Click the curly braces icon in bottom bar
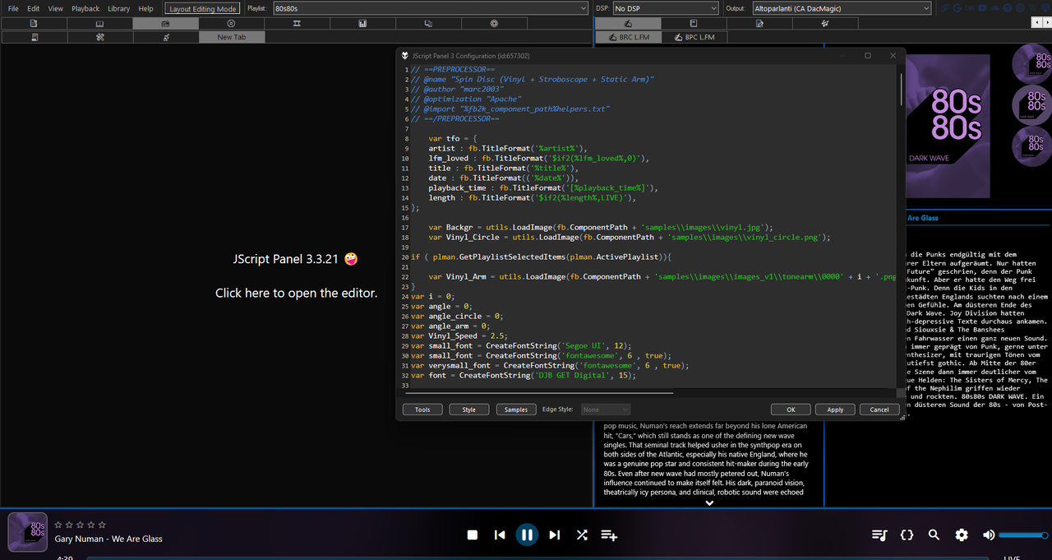The image size is (1052, 560). pyautogui.click(x=907, y=535)
